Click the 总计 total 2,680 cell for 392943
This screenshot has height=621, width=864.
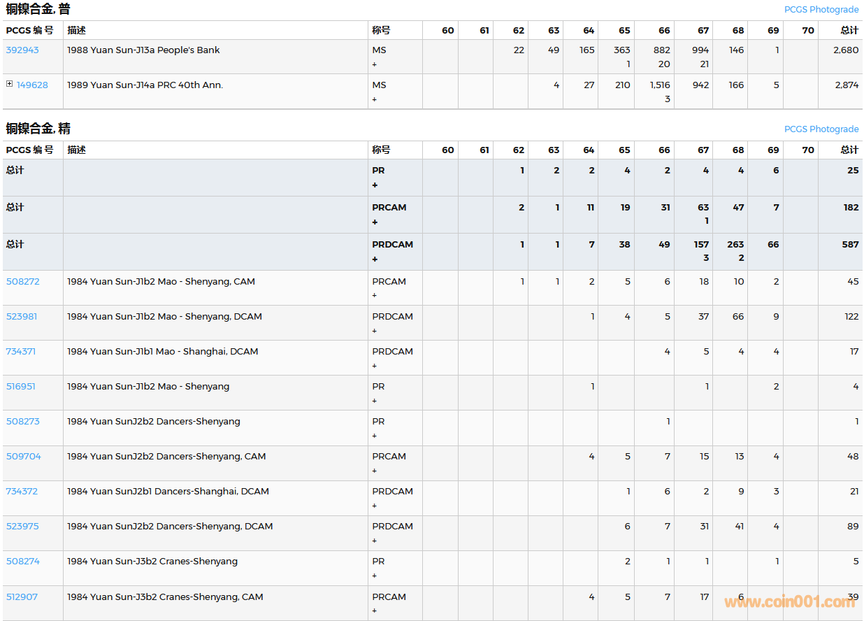coord(846,50)
